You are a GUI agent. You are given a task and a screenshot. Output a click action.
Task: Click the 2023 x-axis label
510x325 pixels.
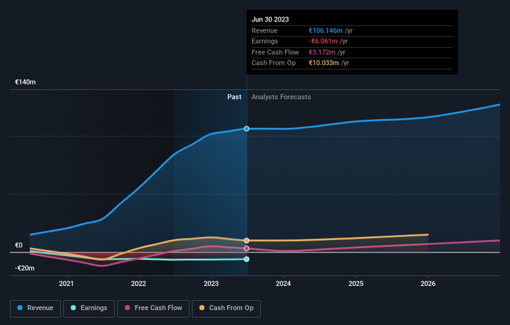pyautogui.click(x=211, y=284)
